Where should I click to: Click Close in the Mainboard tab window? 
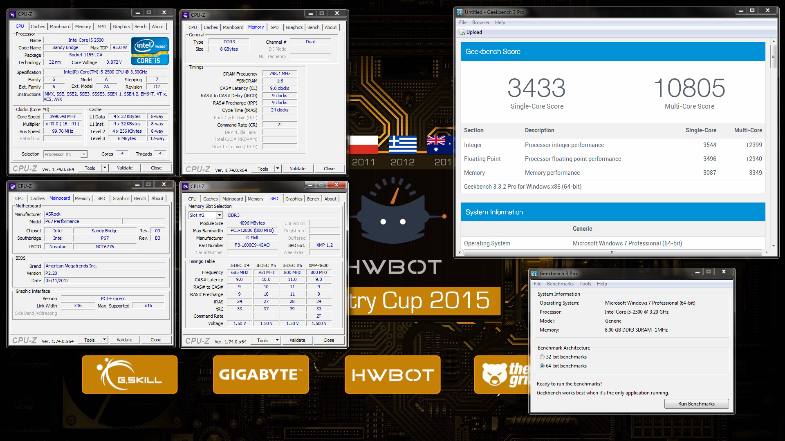coord(156,340)
